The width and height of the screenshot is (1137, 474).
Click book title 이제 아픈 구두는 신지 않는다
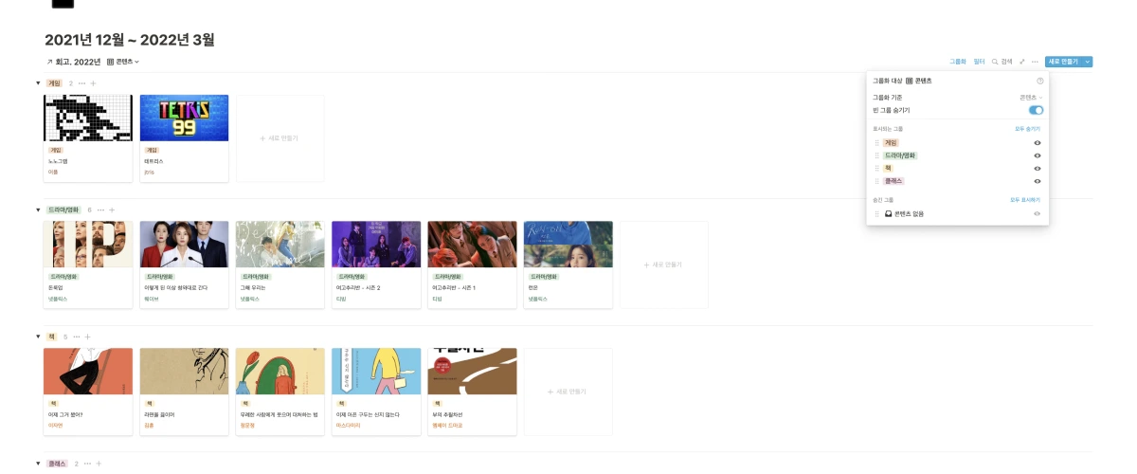coord(368,414)
